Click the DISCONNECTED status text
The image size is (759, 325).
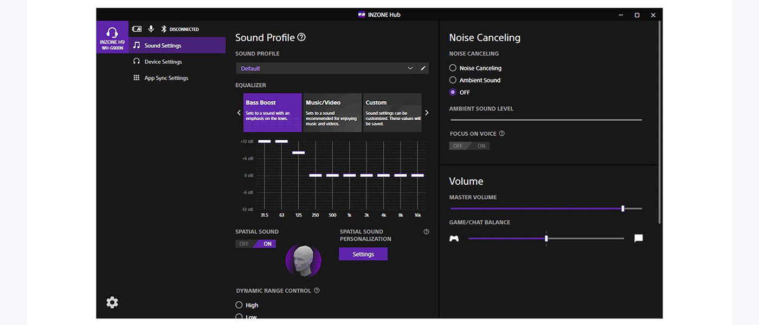point(184,29)
